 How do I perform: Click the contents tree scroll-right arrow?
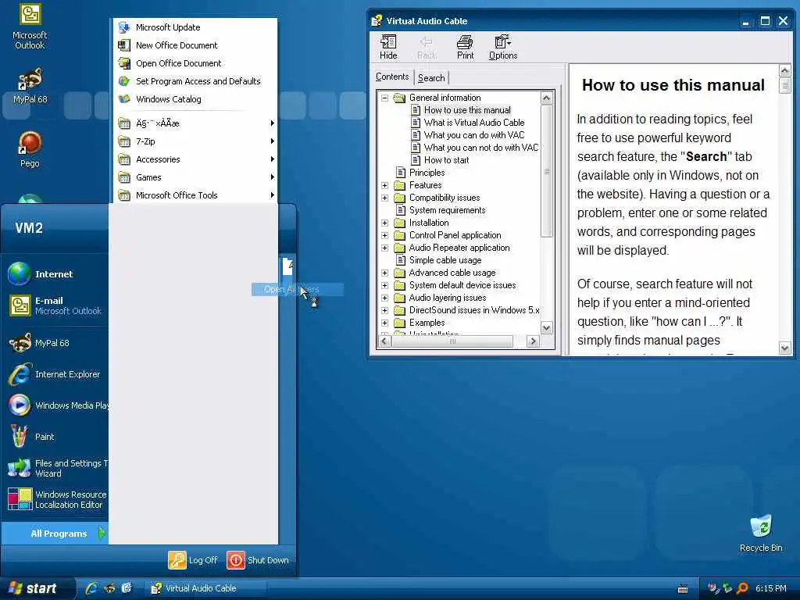pyautogui.click(x=533, y=341)
